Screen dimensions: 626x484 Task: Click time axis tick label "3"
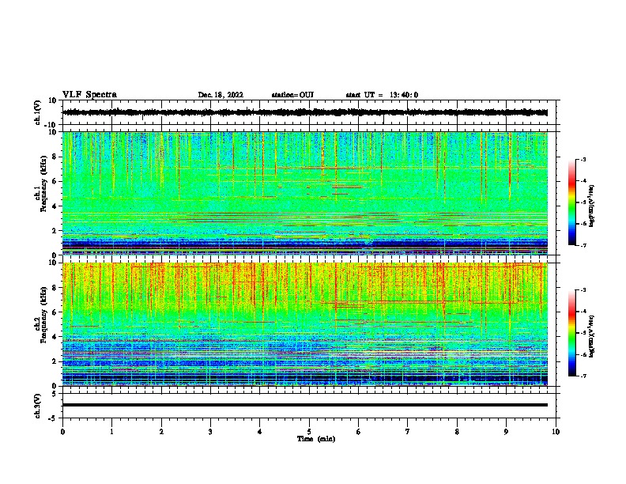(x=210, y=432)
